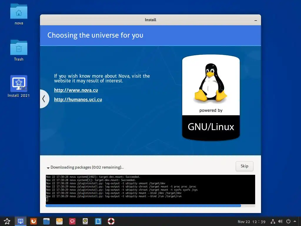301x226 pixels.
Task: Open the http://www.nova.cu link
Action: click(76, 90)
